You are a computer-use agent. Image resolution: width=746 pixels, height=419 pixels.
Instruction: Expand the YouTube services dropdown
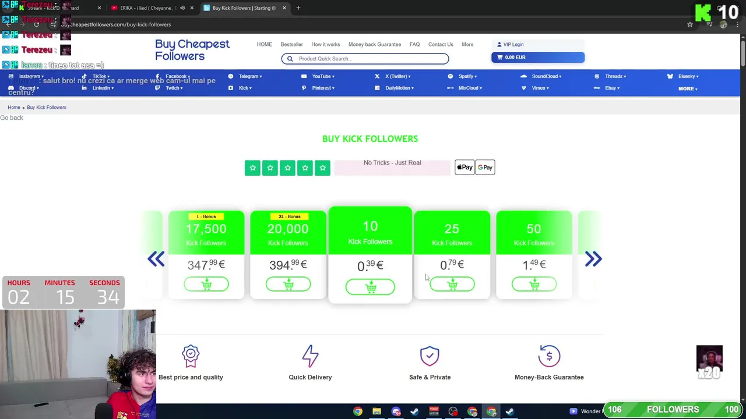coord(323,76)
